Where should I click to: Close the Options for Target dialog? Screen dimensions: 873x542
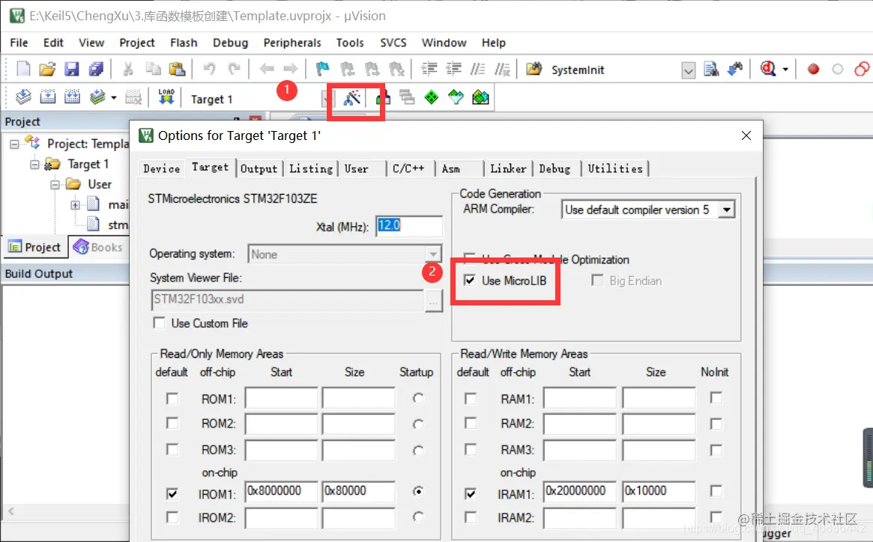click(x=746, y=135)
